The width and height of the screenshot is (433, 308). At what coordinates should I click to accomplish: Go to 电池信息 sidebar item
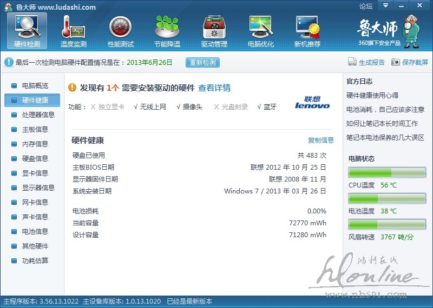click(35, 231)
